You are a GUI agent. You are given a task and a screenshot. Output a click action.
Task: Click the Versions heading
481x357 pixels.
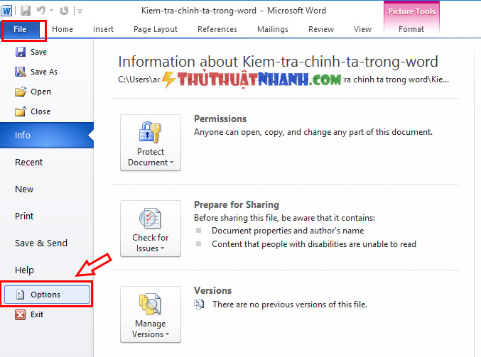(212, 290)
